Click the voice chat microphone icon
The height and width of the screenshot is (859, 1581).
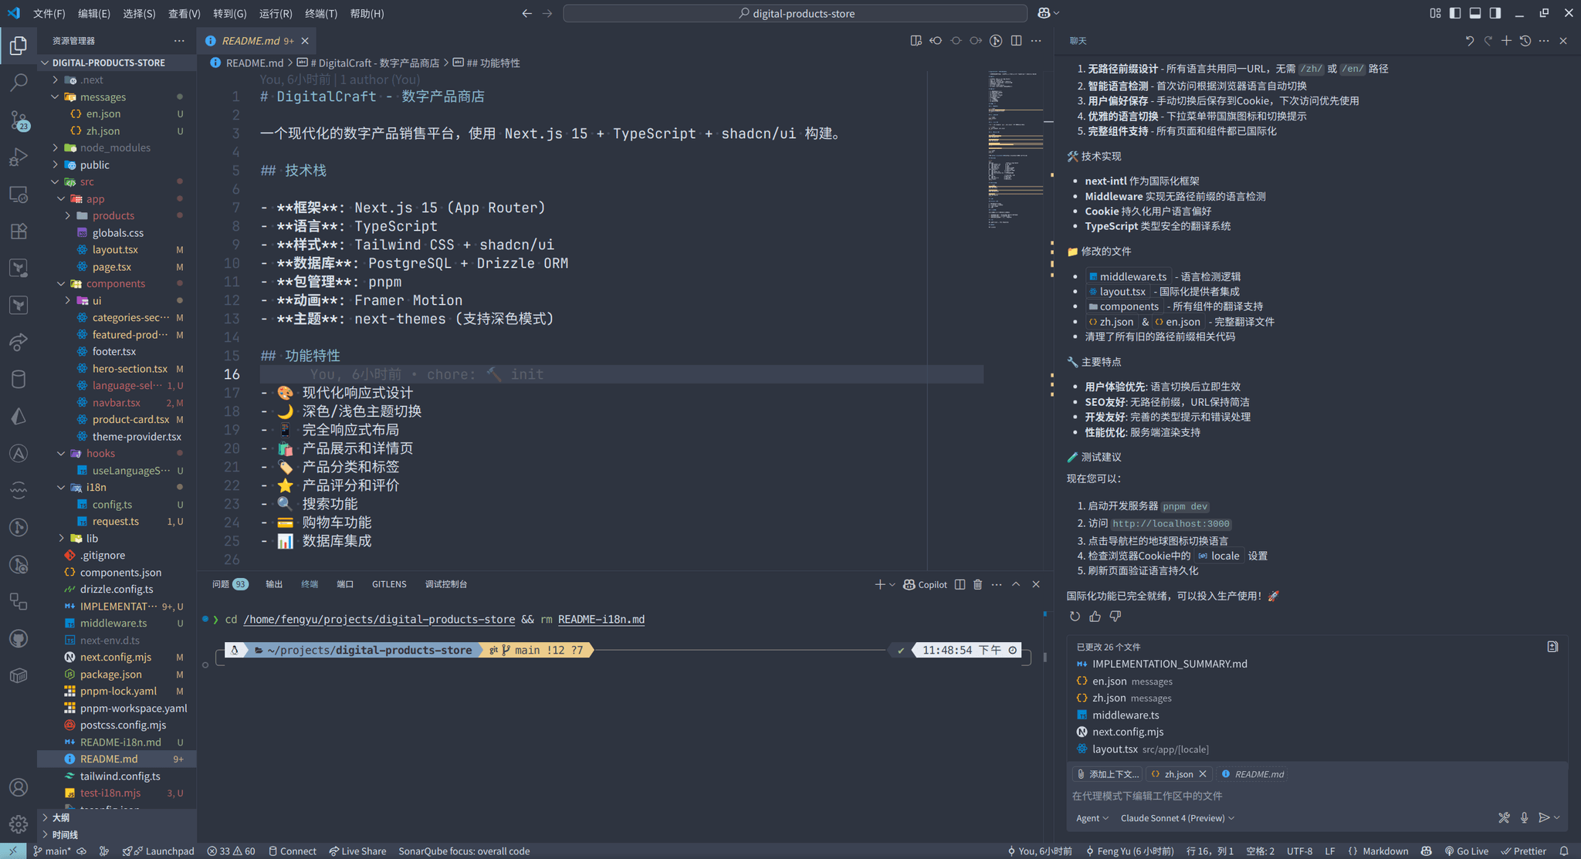point(1524,817)
